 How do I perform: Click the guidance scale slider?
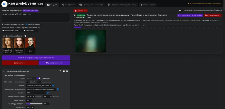(34, 104)
